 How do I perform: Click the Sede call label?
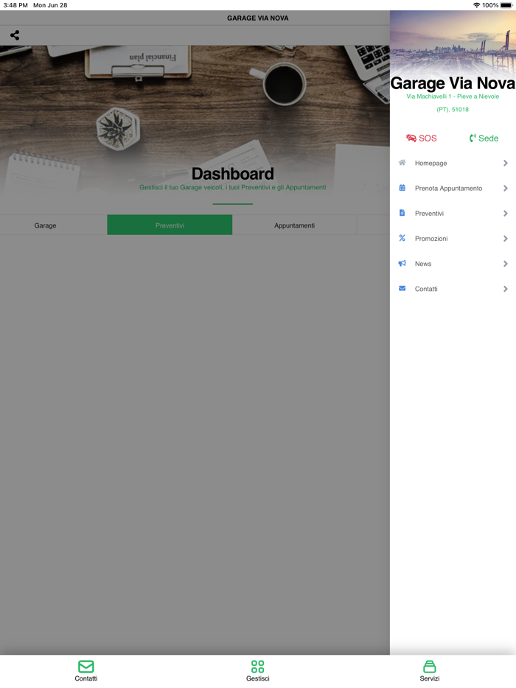point(488,138)
